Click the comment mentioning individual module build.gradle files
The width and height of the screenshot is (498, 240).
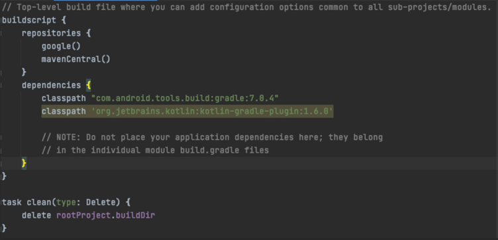155,150
